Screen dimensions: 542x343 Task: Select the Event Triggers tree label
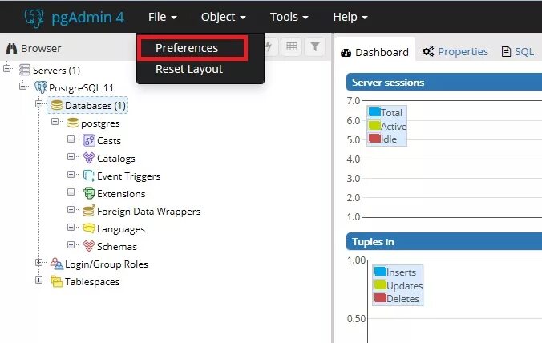(x=128, y=176)
